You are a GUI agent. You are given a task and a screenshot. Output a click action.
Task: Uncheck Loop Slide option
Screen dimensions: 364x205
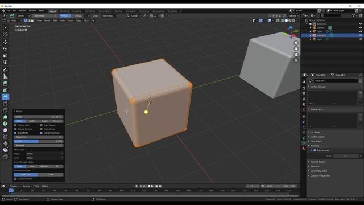tap(15, 133)
